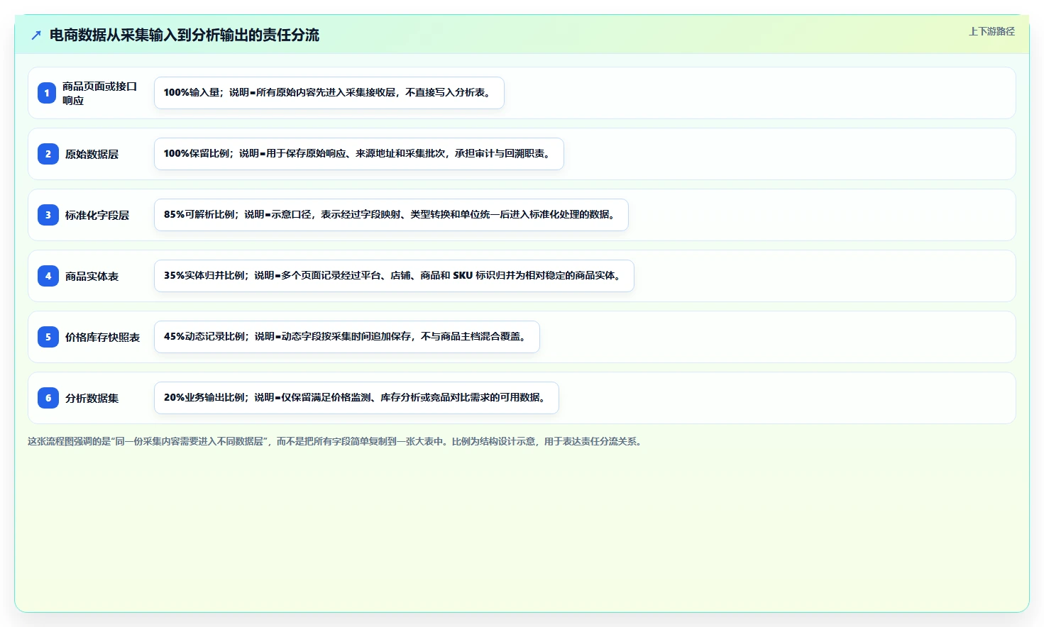Click the 上下游路径 label

pyautogui.click(x=991, y=31)
